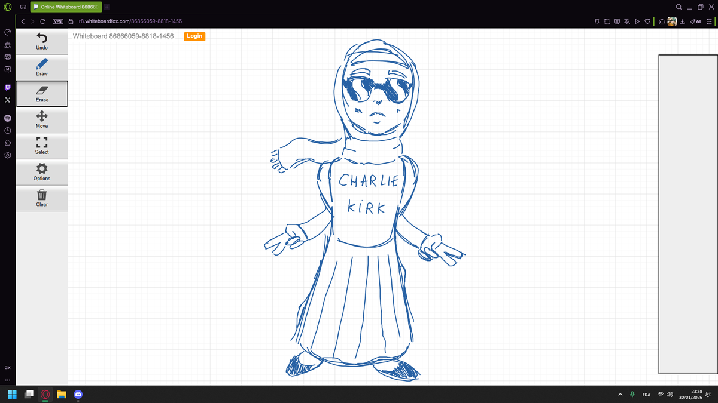This screenshot has width=718, height=403.
Task: Open the player send arrow icon
Action: tap(637, 21)
